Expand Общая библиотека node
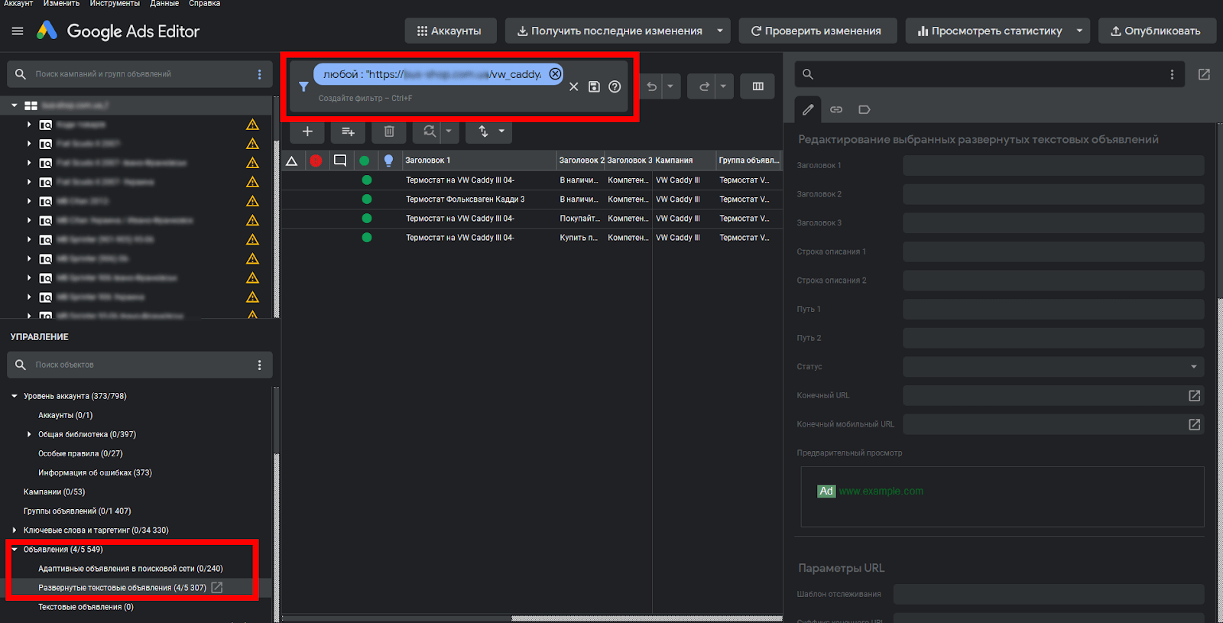This screenshot has width=1223, height=623. tap(29, 434)
